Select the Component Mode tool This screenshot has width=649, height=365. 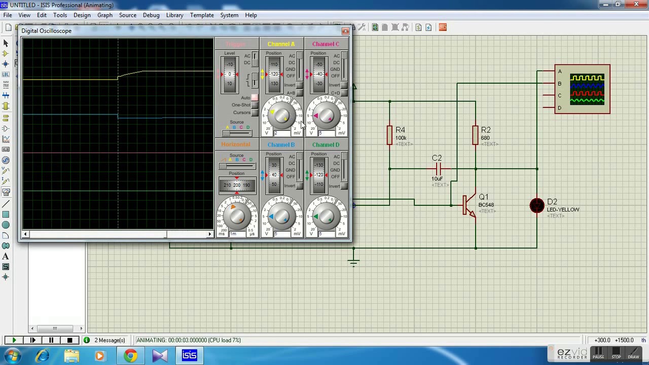point(6,54)
